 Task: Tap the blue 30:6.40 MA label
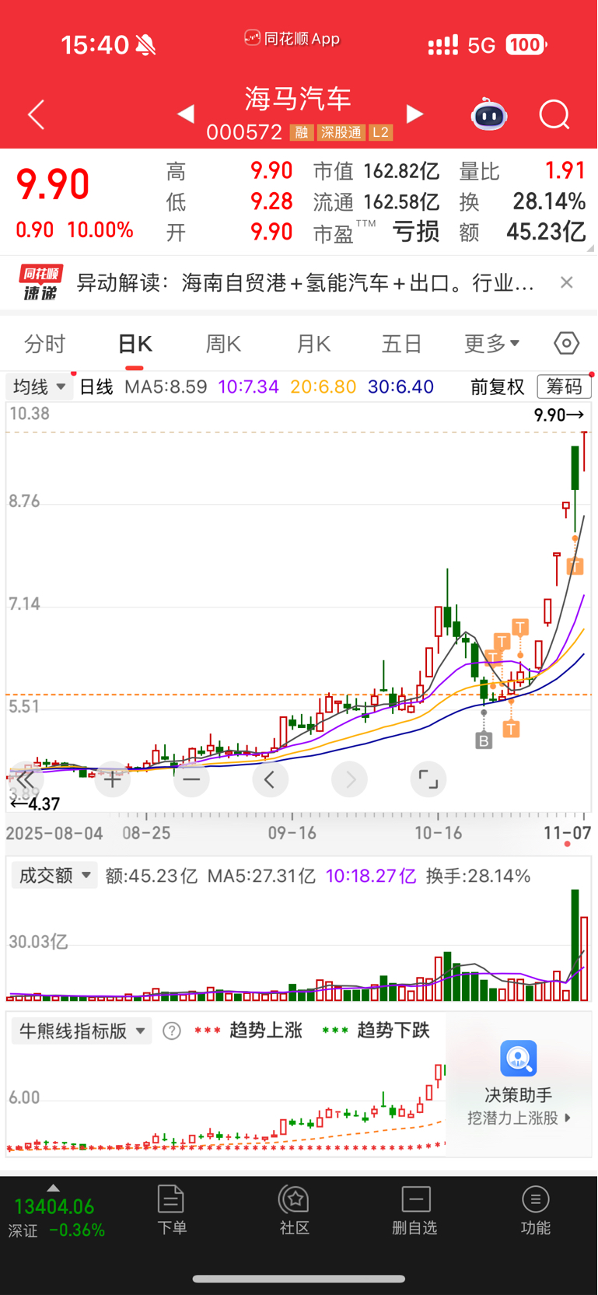(x=400, y=387)
